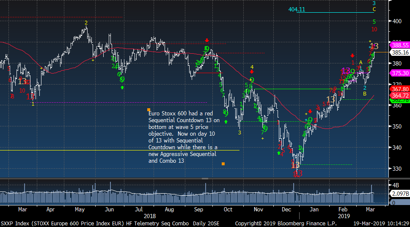Click the 2.097B volume value label
Viewport: 410px width, 227px height.
[x=400, y=194]
